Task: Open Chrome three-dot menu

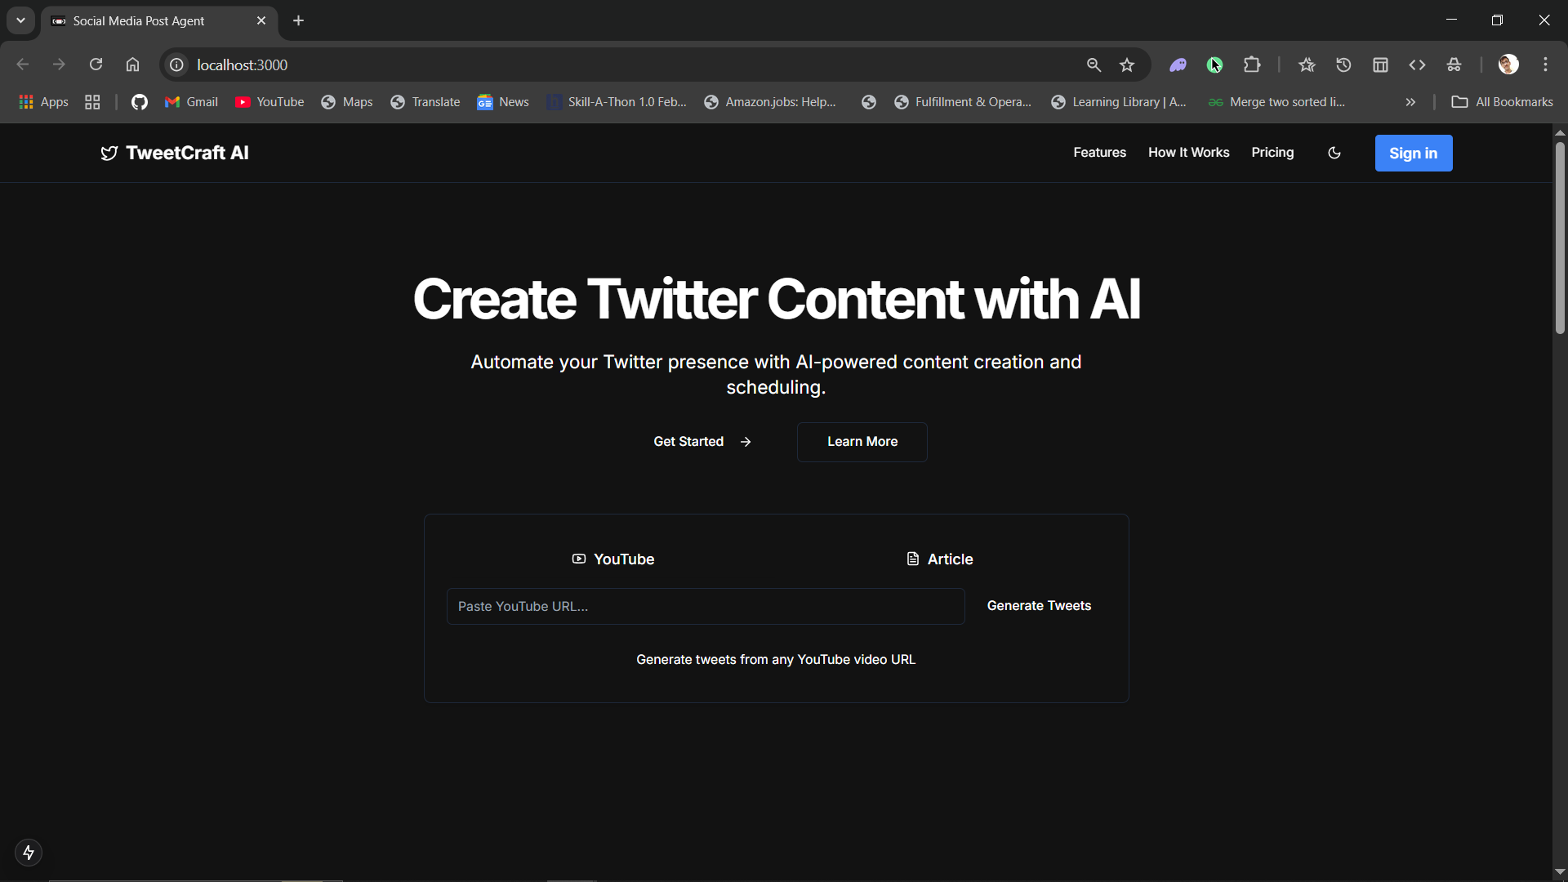Action: (x=1545, y=65)
